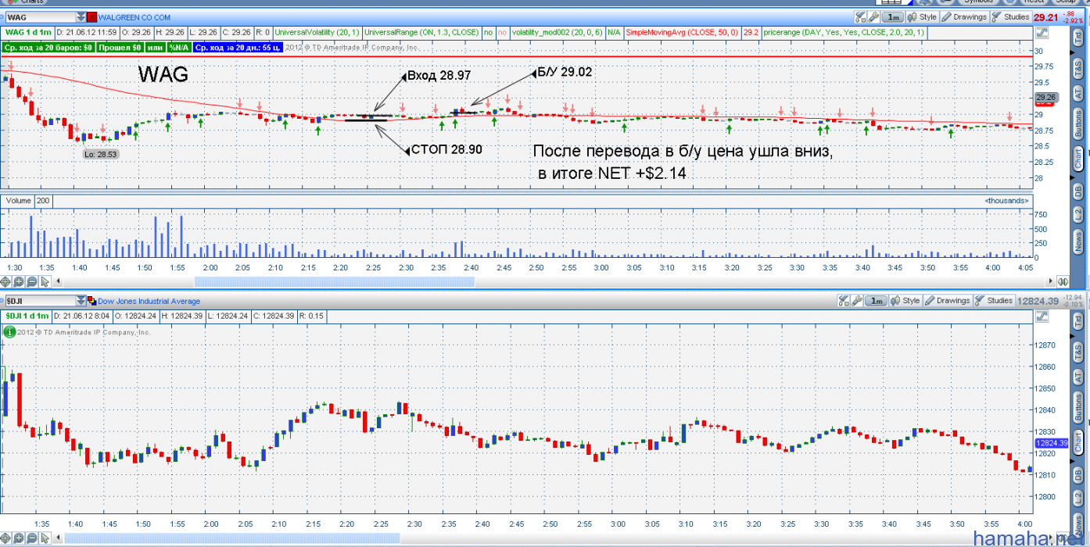Open Studies menu on $DJI chart
The width and height of the screenshot is (1090, 547).
pos(993,301)
